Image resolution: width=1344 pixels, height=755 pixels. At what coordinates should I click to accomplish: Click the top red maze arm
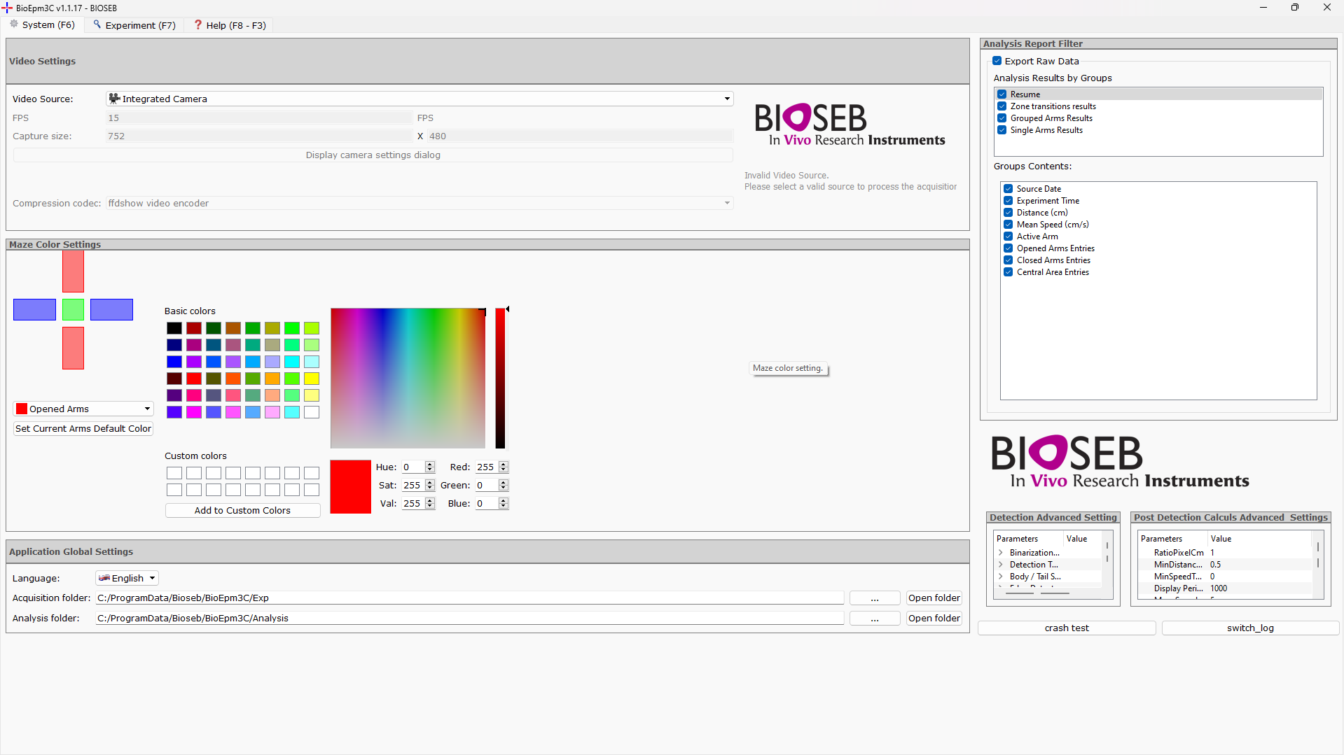coord(73,271)
